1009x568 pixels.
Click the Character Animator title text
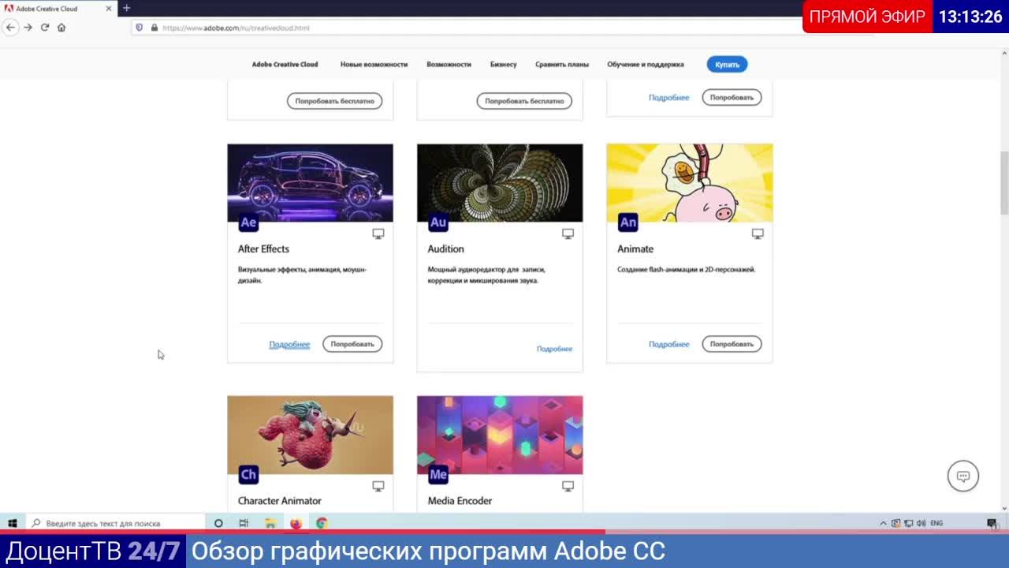tap(280, 501)
